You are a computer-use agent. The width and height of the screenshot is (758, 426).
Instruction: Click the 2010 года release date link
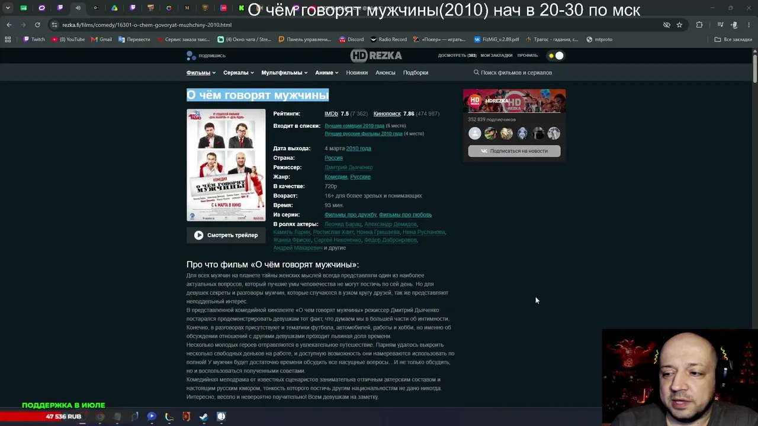(358, 149)
